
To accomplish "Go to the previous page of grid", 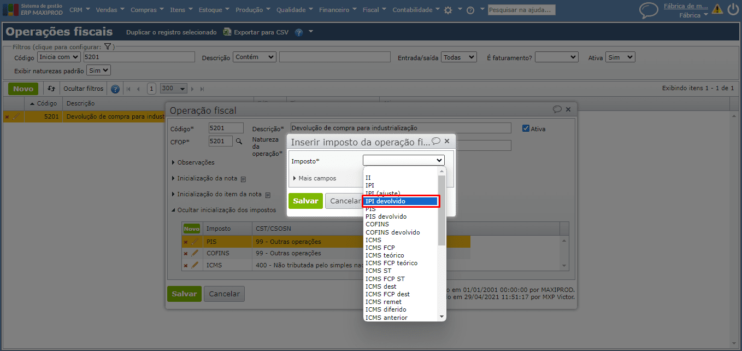I will coord(138,89).
